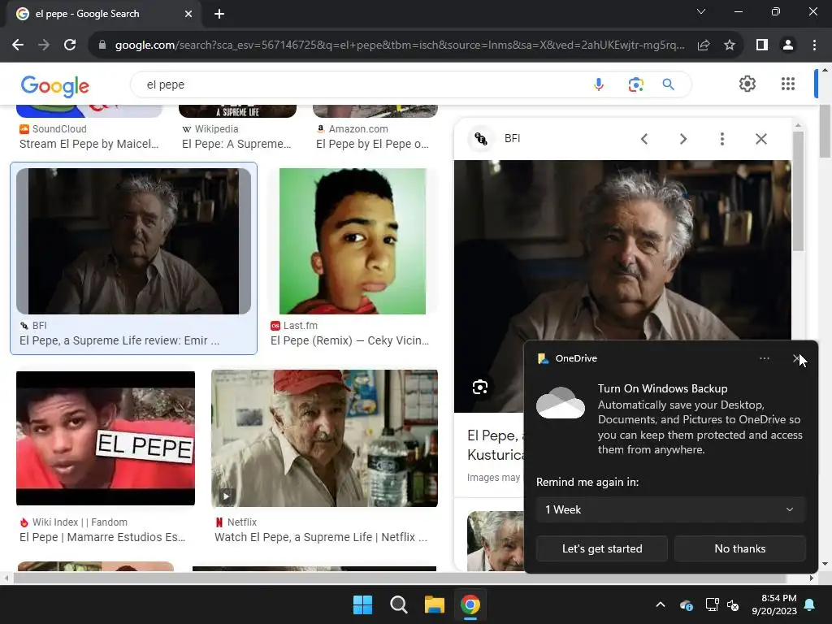Open Google apps grid
832x624 pixels.
tap(788, 84)
